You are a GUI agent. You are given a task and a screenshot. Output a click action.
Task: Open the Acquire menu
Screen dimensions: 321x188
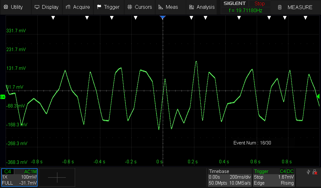point(78,7)
